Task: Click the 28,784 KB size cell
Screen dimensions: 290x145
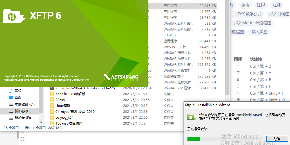Action: point(208,17)
